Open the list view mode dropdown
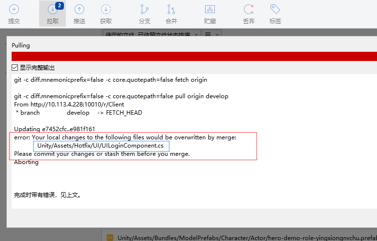Viewport: 377px width, 241px height. coord(211,33)
